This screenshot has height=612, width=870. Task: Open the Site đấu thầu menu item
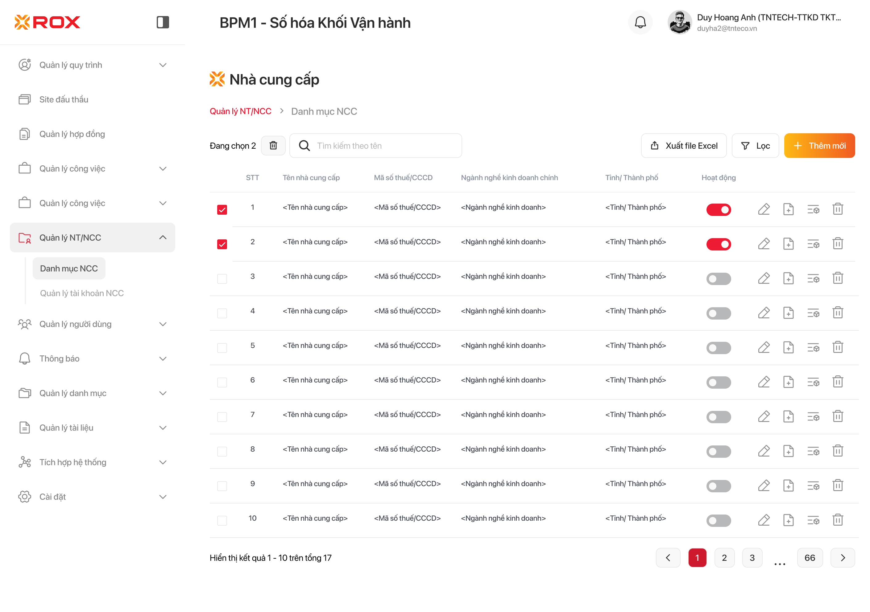coord(64,99)
